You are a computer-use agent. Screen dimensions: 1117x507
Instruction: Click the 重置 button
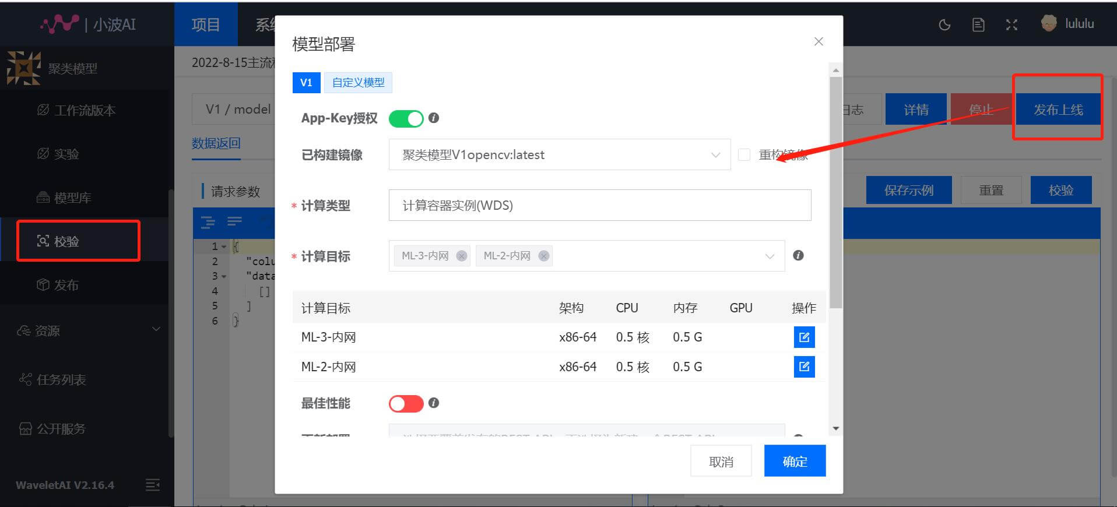click(991, 190)
